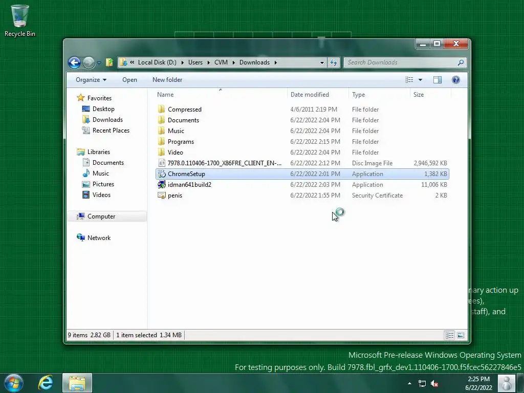The height and width of the screenshot is (393, 524).
Task: Refresh the Downloads folder view
Action: click(334, 62)
